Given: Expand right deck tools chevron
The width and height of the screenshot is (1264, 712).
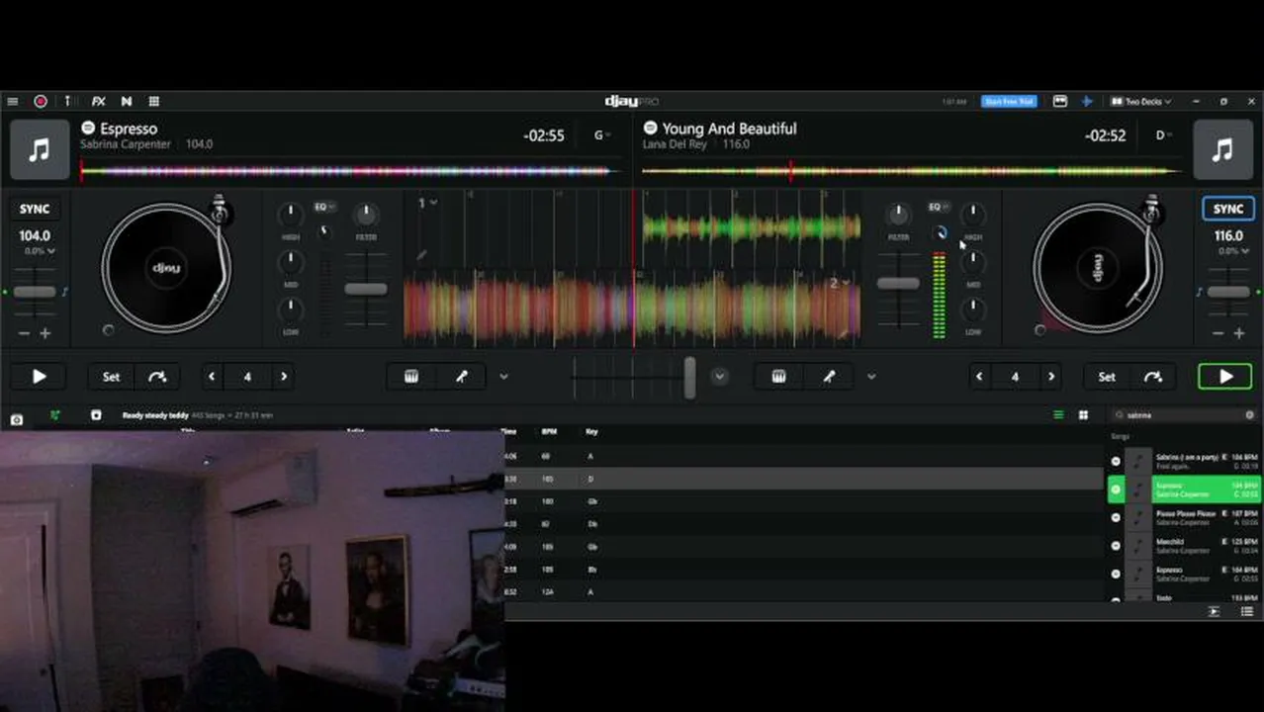Looking at the screenshot, I should coord(871,377).
